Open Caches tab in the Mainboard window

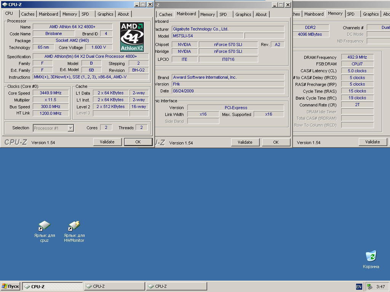pyautogui.click(x=165, y=14)
